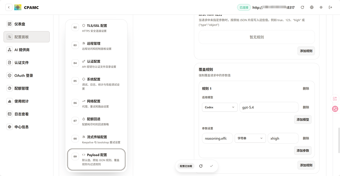Click 添加规则 under the 暂无规则 box

[306, 51]
